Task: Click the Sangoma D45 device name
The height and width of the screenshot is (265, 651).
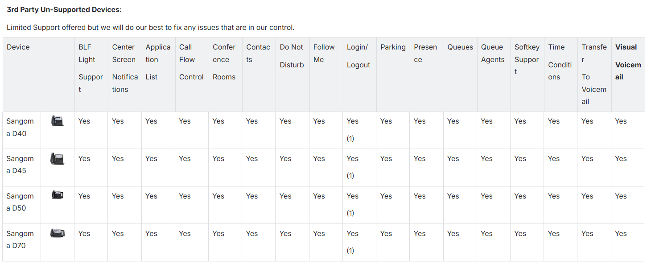Action: click(20, 165)
